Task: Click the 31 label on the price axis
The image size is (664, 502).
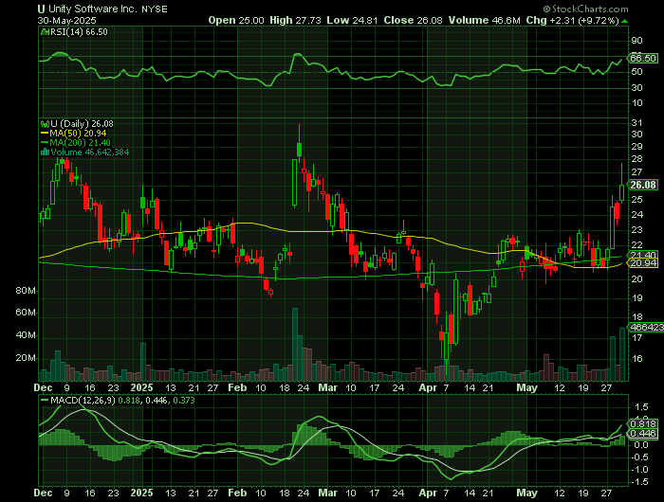Action: click(636, 122)
